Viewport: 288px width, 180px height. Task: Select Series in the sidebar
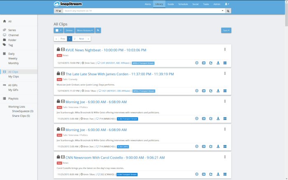coord(12,30)
